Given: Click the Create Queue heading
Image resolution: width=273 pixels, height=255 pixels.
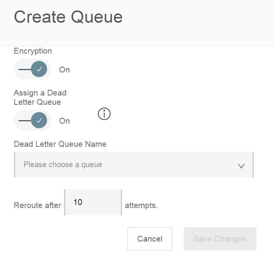Looking at the screenshot, I should 68,17.
